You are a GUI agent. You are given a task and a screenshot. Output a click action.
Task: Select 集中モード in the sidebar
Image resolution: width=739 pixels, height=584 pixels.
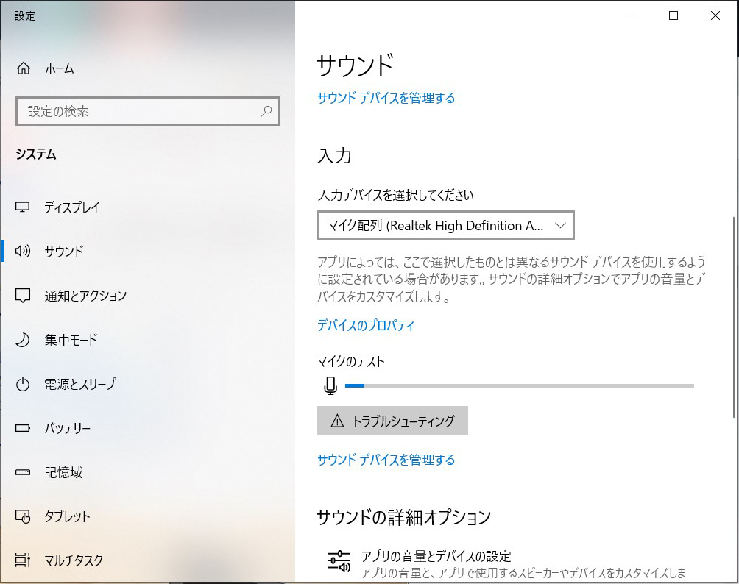(x=71, y=340)
